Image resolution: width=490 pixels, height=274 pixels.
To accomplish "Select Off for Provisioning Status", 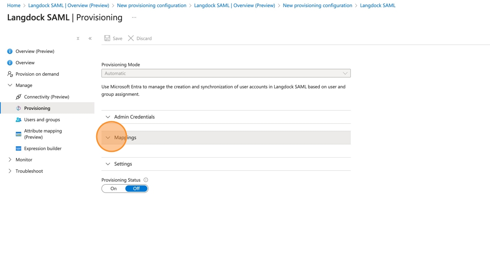I will 136,189.
